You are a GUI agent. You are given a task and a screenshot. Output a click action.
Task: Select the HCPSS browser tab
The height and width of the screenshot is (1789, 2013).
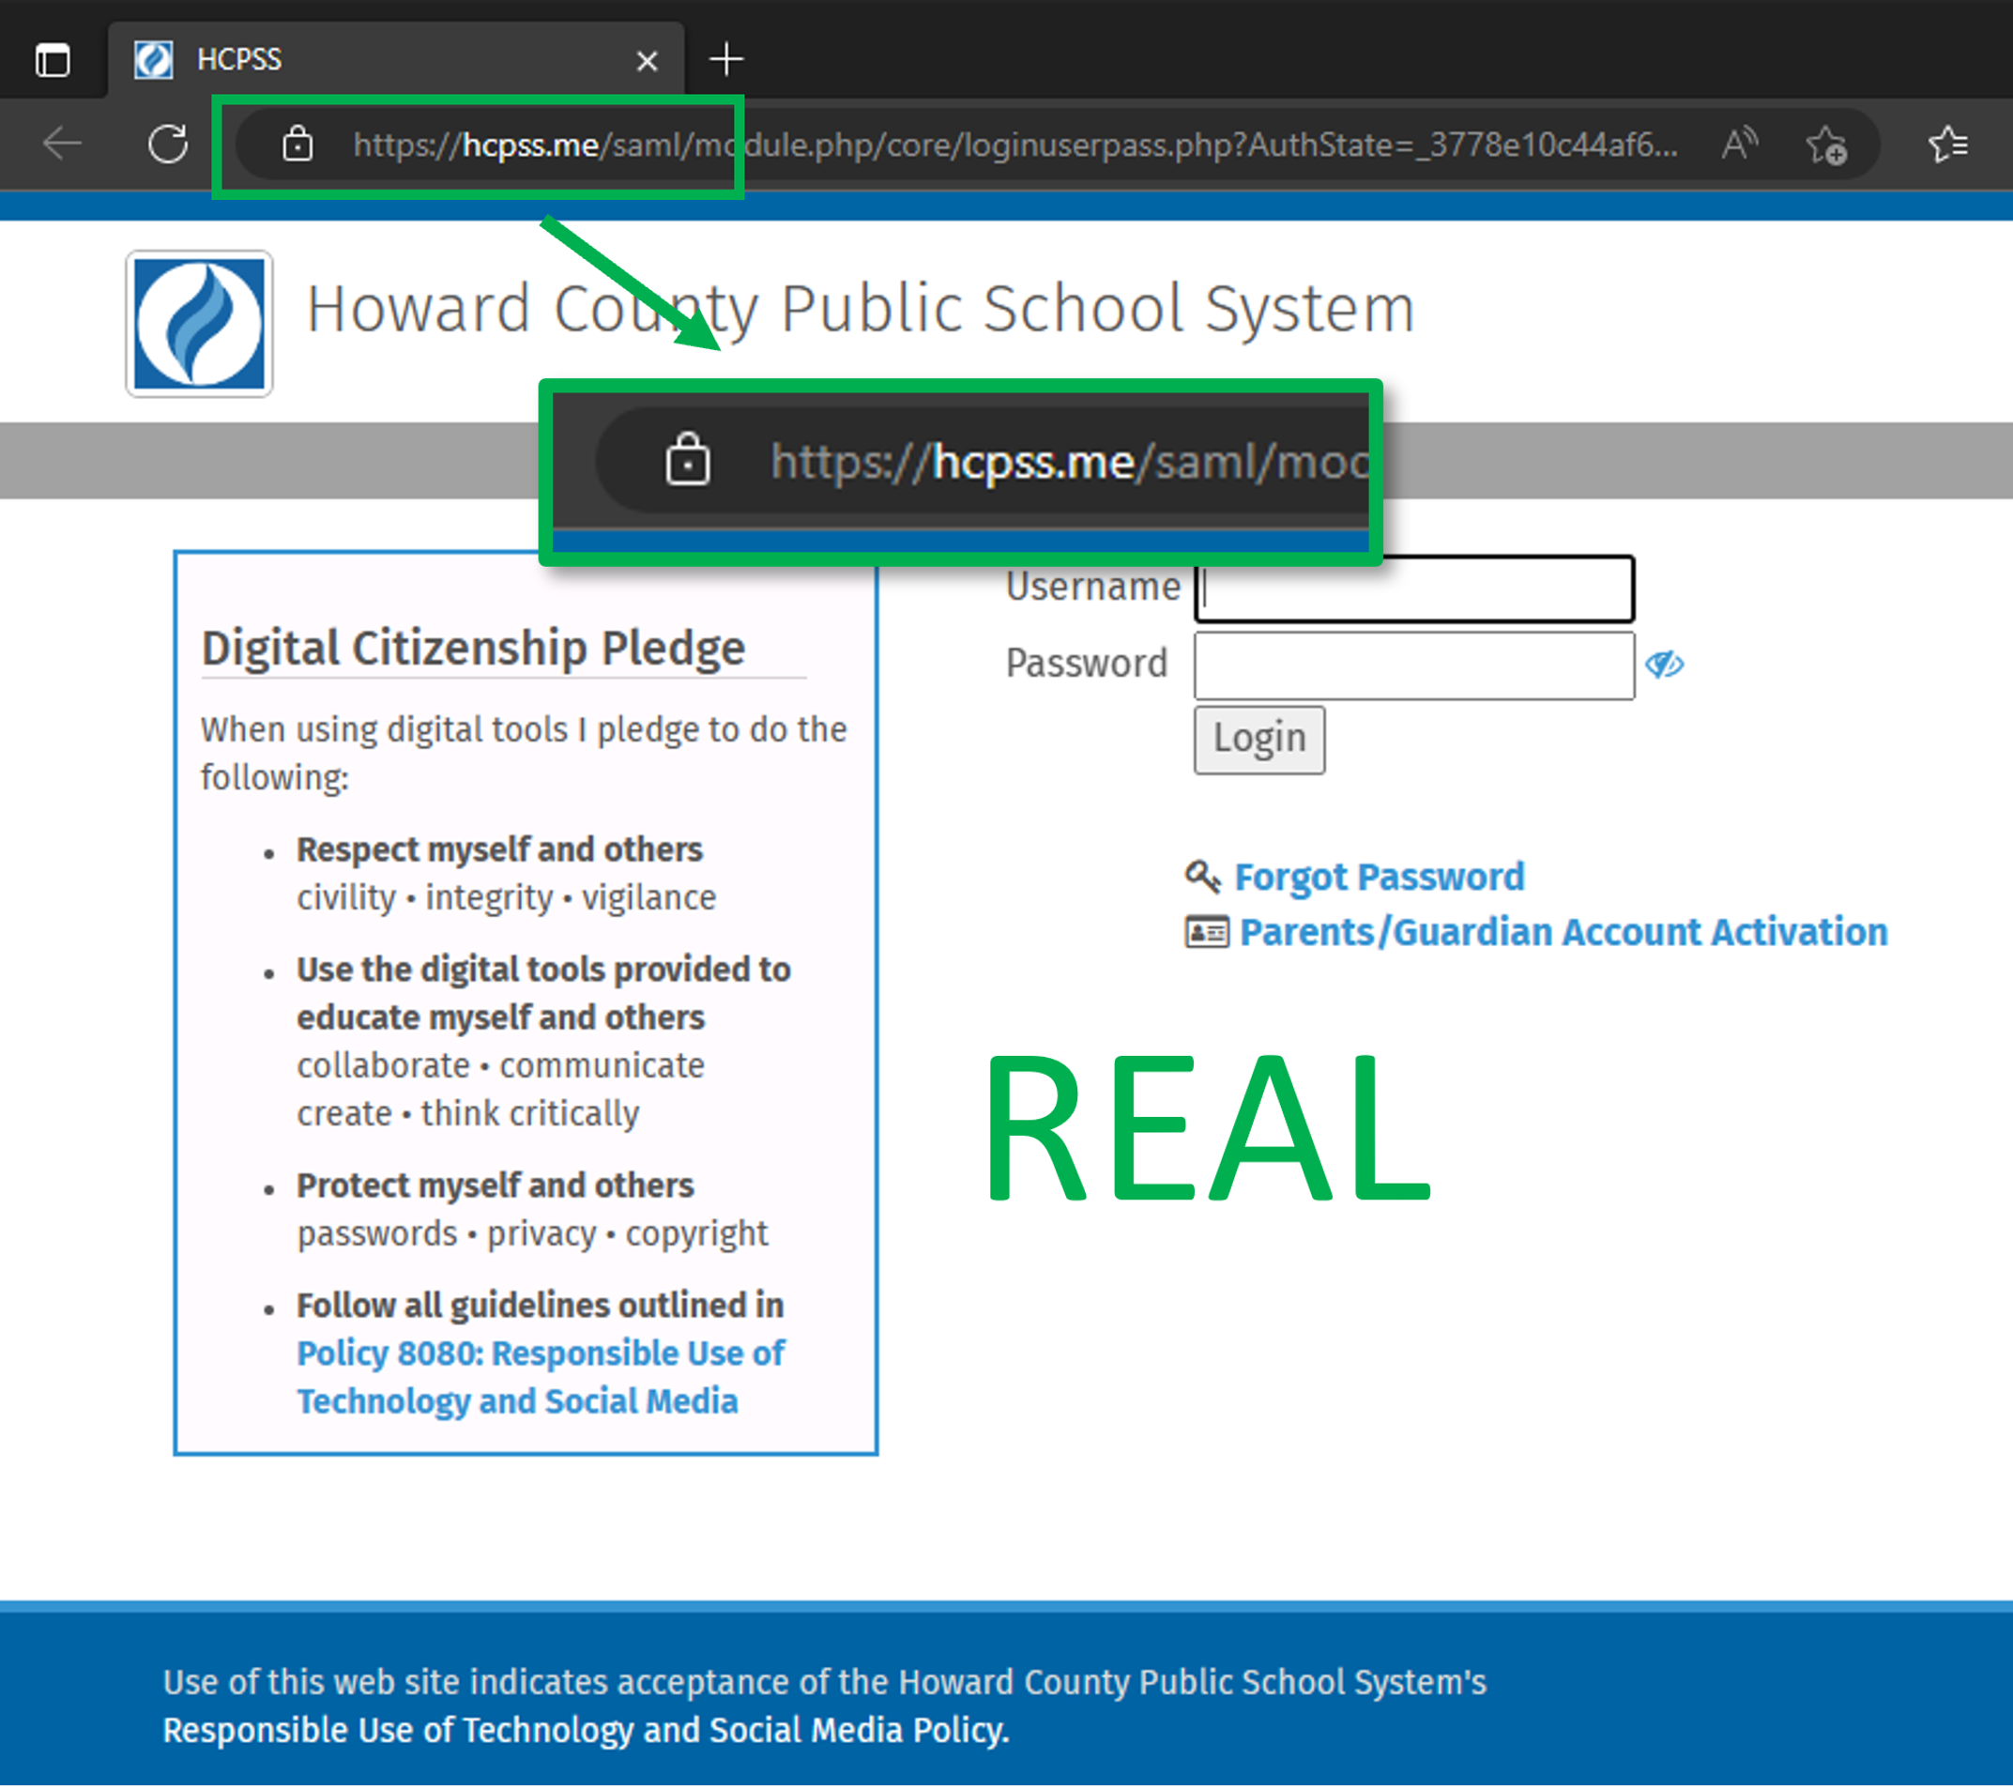coord(396,59)
